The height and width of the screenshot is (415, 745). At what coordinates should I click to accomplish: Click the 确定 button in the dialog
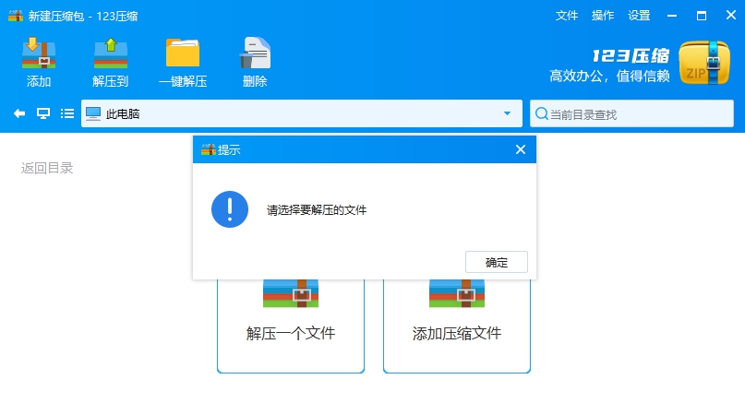pyautogui.click(x=497, y=262)
